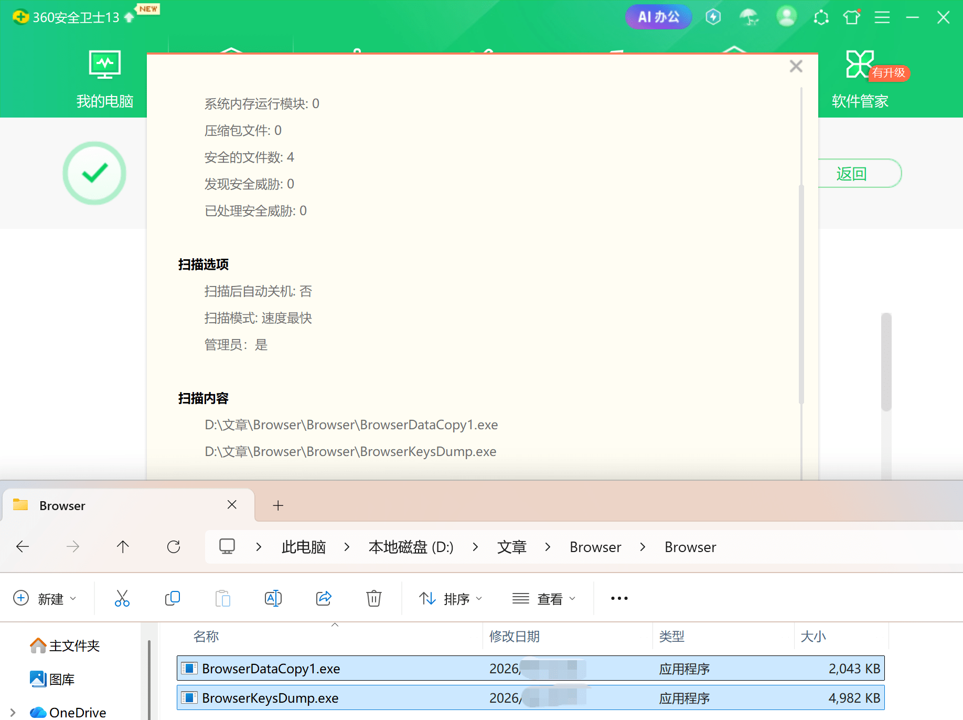Click the scan log dialog scrollbar

pyautogui.click(x=801, y=294)
